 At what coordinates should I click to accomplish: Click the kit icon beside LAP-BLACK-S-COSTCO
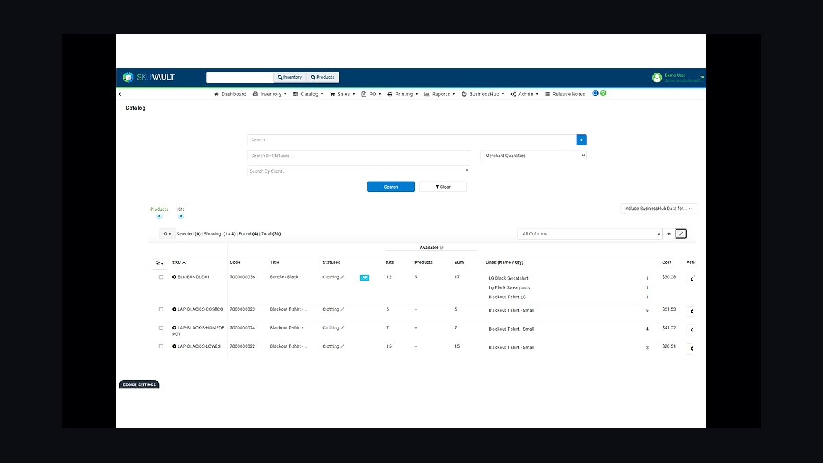point(174,309)
